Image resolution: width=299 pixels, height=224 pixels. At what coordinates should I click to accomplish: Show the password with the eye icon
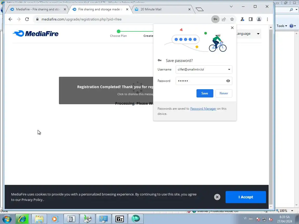[228, 81]
